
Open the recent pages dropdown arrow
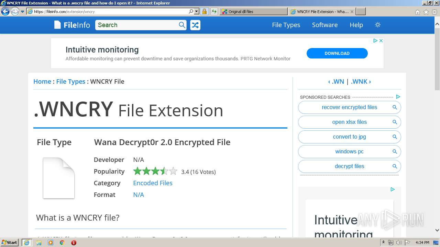click(22, 12)
